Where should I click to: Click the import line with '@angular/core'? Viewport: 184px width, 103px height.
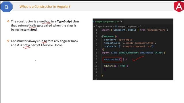point(135,30)
